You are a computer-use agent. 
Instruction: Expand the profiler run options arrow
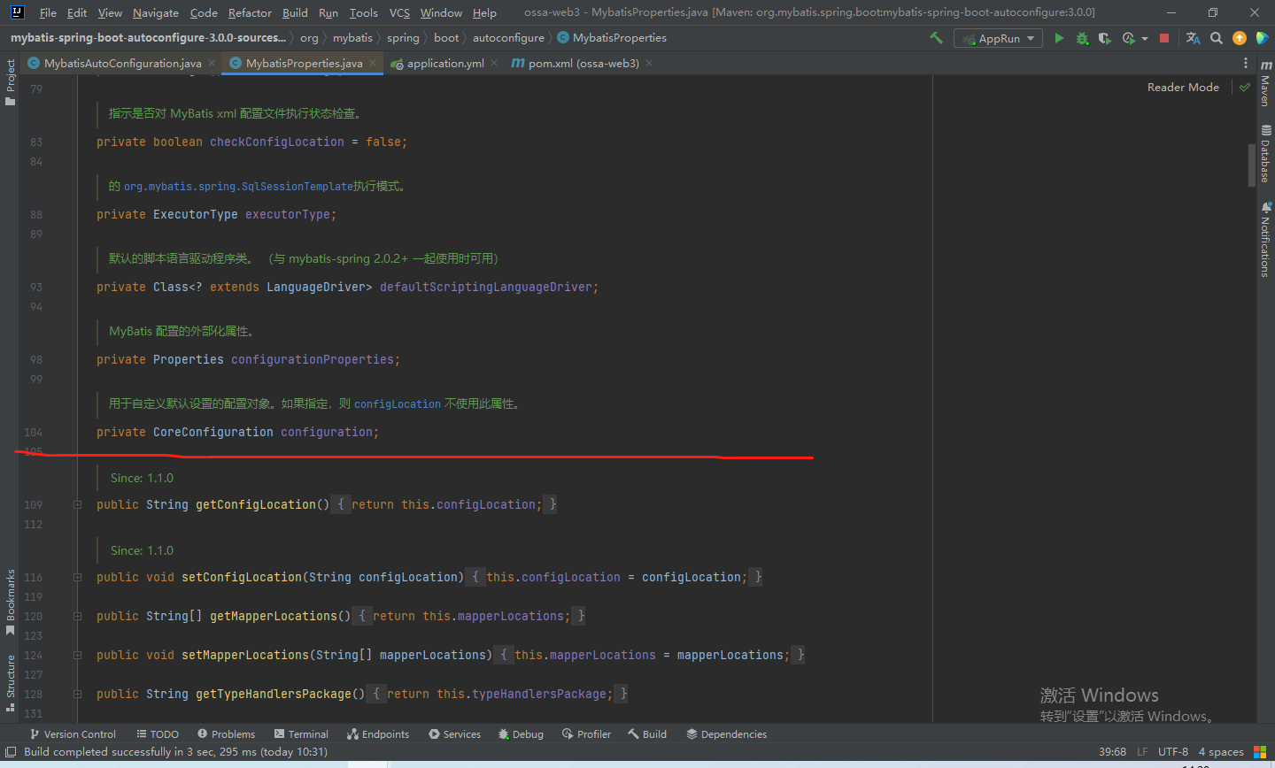coord(1145,39)
